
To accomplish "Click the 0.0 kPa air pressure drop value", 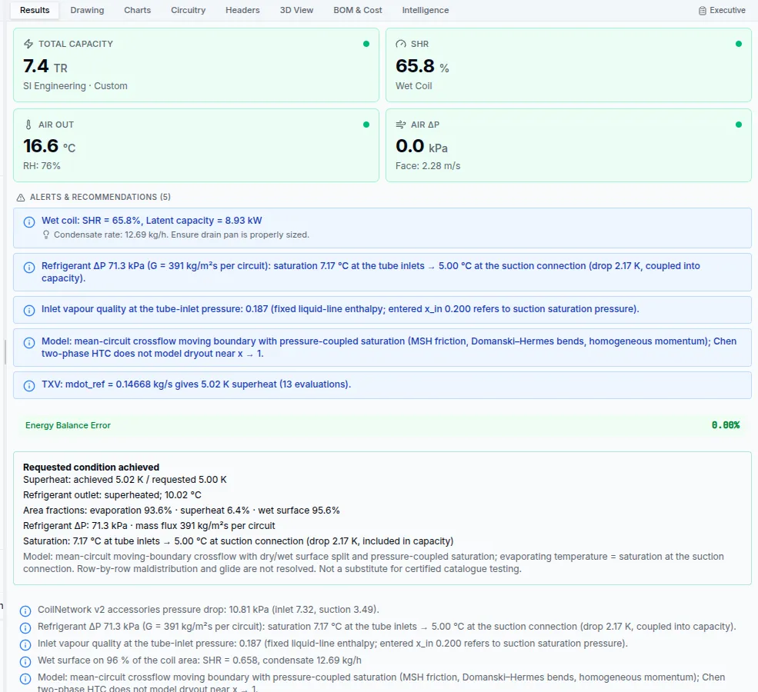I will click(422, 146).
